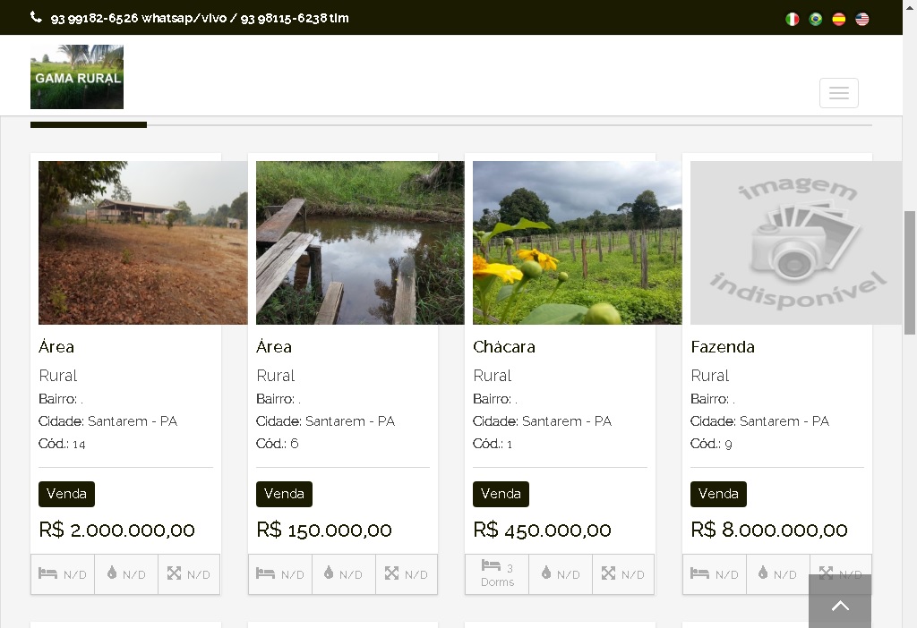This screenshot has height=628, width=917.
Task: Switch language using the Brazilian flag
Action: tap(815, 20)
